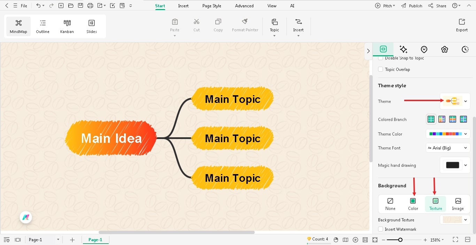Click the Undo arrow icon
Image resolution: width=476 pixels, height=245 pixels.
(x=38, y=6)
